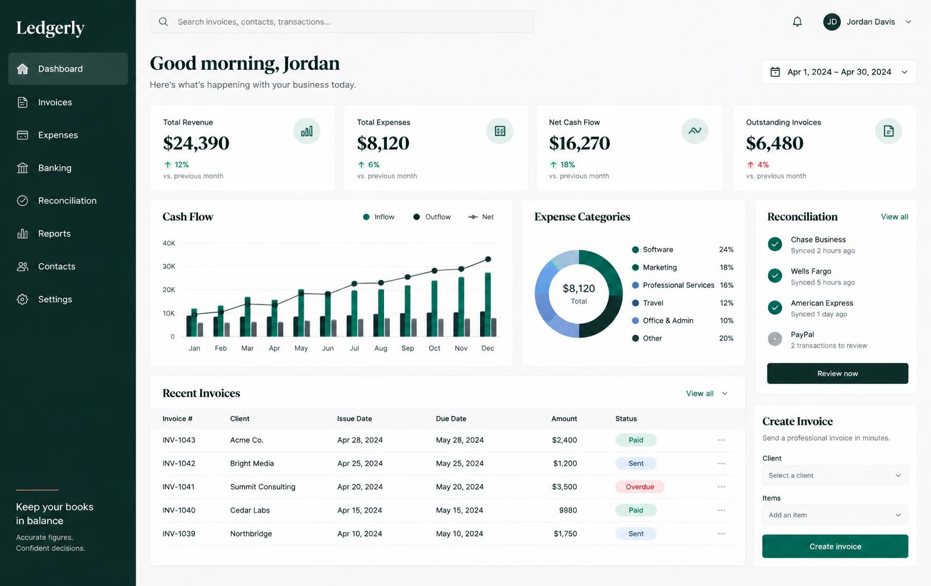Open more options for INV-1042
Screen dimensions: 931x586
click(722, 463)
